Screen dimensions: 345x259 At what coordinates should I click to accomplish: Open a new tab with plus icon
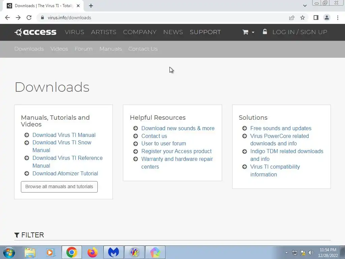coord(91,6)
